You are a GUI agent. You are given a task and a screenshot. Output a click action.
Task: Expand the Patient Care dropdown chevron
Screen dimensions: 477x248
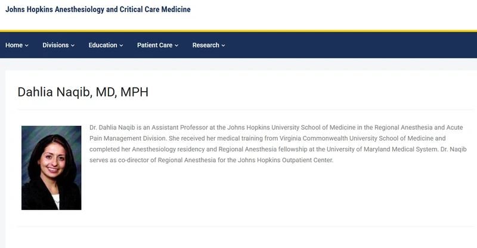coord(176,46)
